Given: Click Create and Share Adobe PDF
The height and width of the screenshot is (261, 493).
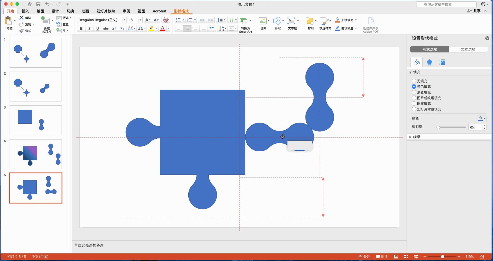Looking at the screenshot, I should point(371,25).
